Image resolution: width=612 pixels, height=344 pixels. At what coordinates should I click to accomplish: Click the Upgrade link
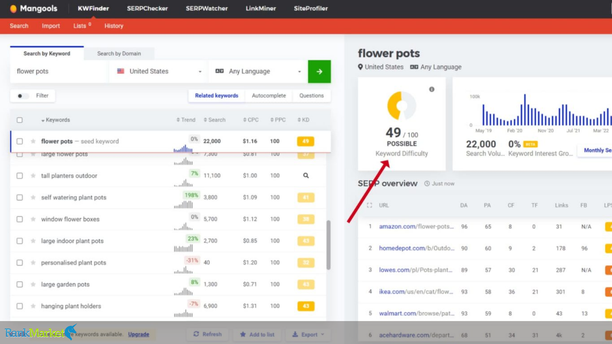[x=139, y=334]
